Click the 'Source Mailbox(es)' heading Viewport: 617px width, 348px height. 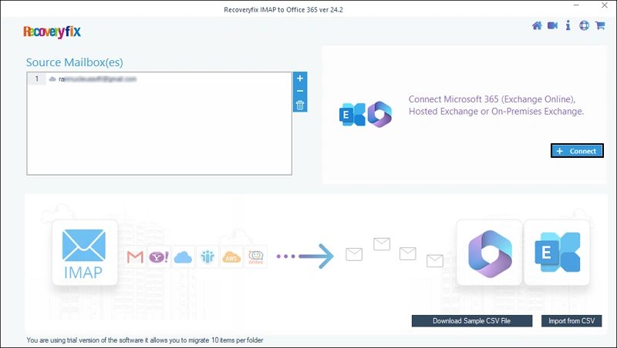(x=74, y=62)
